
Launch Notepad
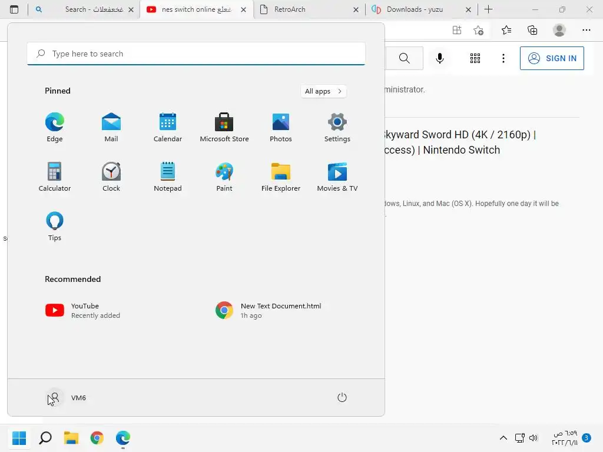168,177
